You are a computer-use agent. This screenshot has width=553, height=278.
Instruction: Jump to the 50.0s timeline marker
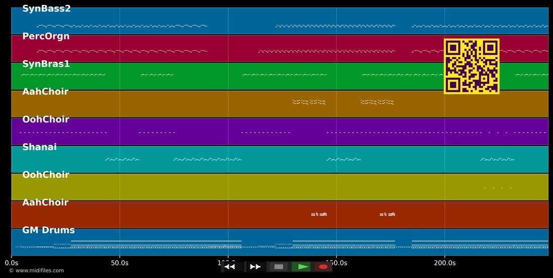(x=120, y=263)
